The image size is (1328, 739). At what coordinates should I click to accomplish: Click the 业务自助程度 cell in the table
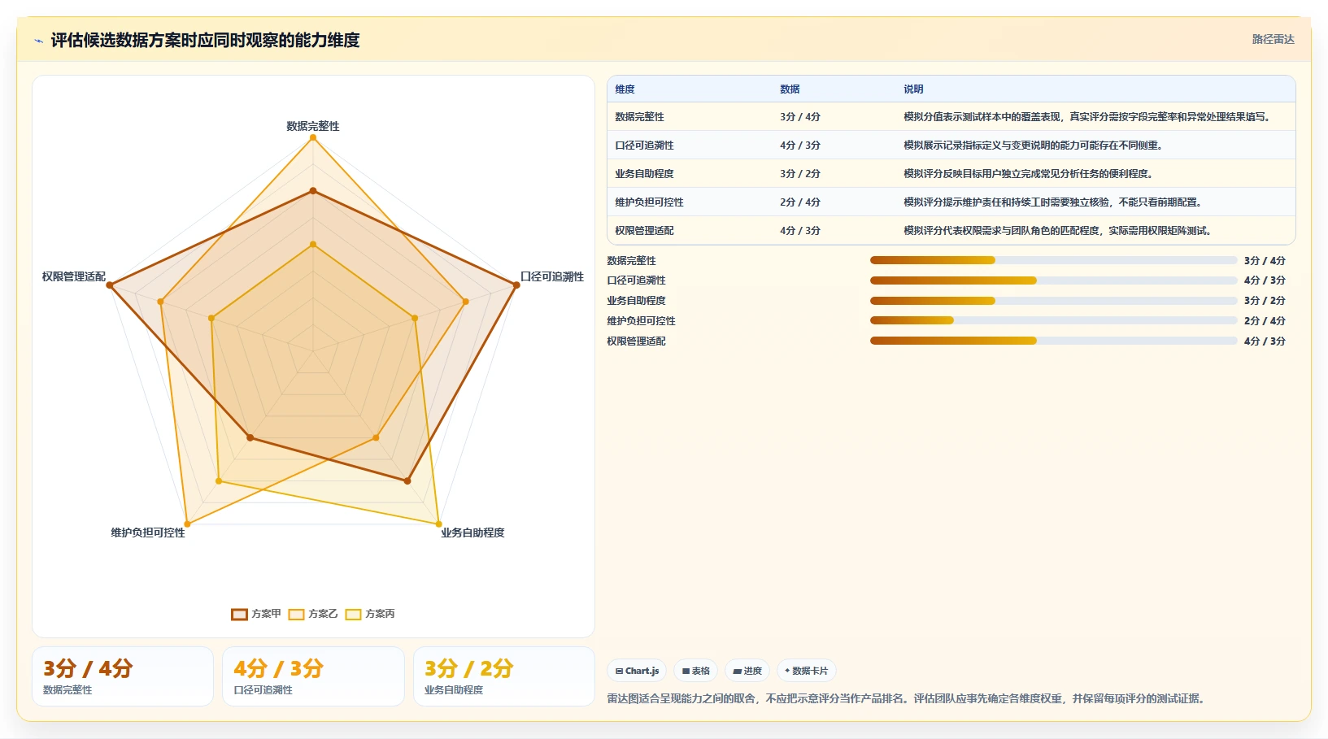coord(644,174)
